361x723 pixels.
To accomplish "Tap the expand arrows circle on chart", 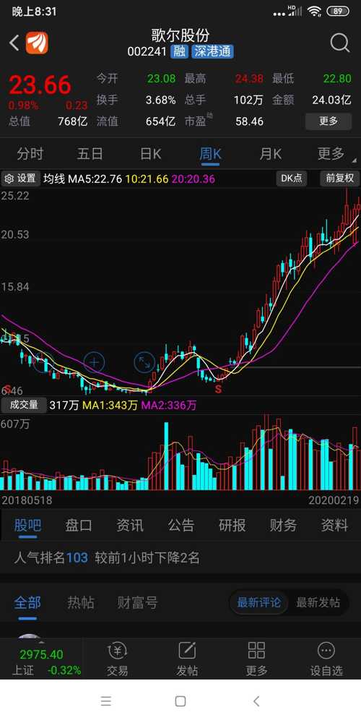I will pyautogui.click(x=144, y=362).
